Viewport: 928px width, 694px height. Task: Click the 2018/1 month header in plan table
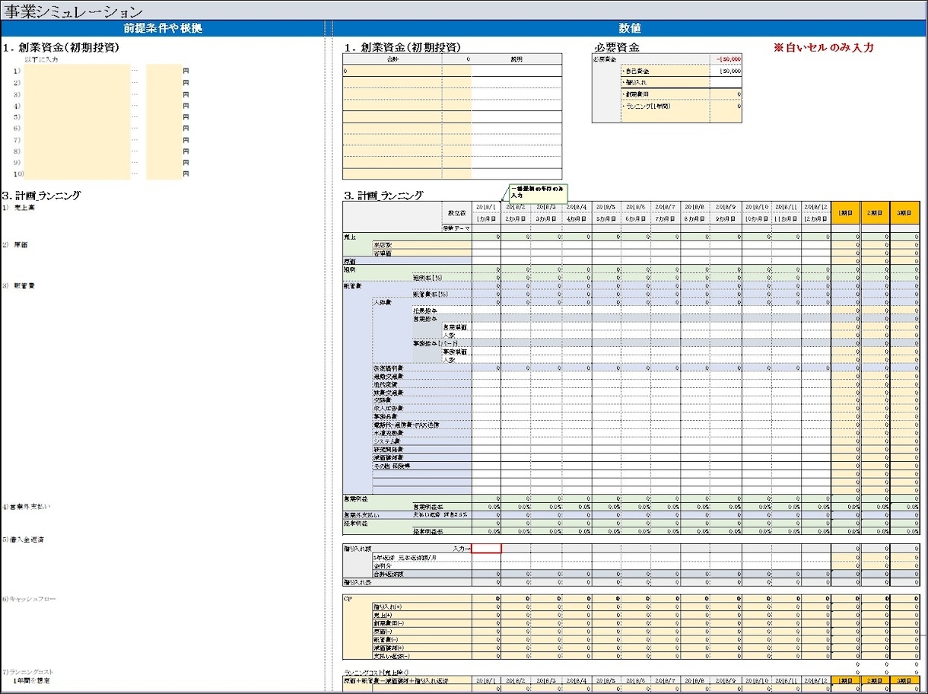pyautogui.click(x=487, y=207)
